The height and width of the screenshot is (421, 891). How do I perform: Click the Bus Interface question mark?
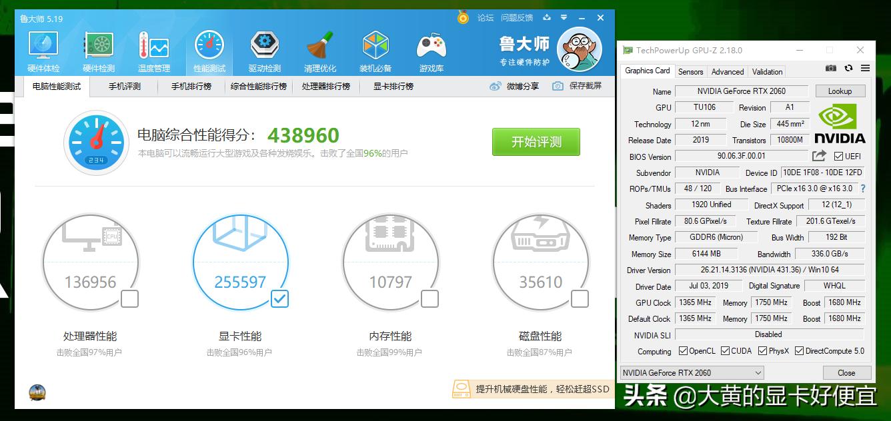[x=864, y=189]
